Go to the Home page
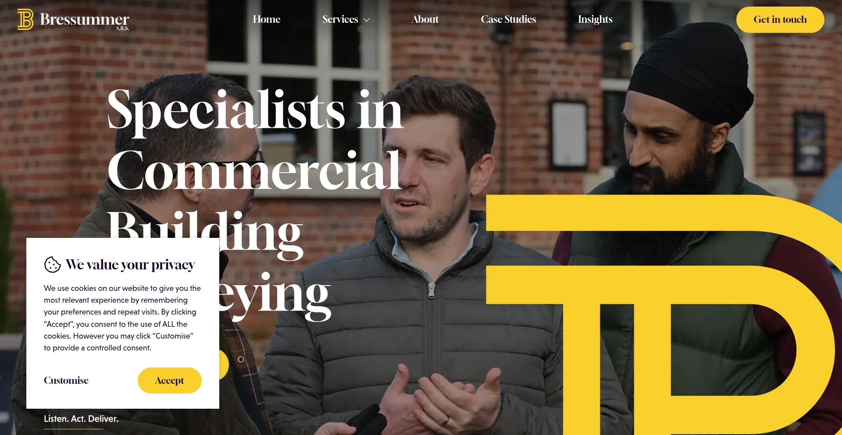 (x=267, y=19)
